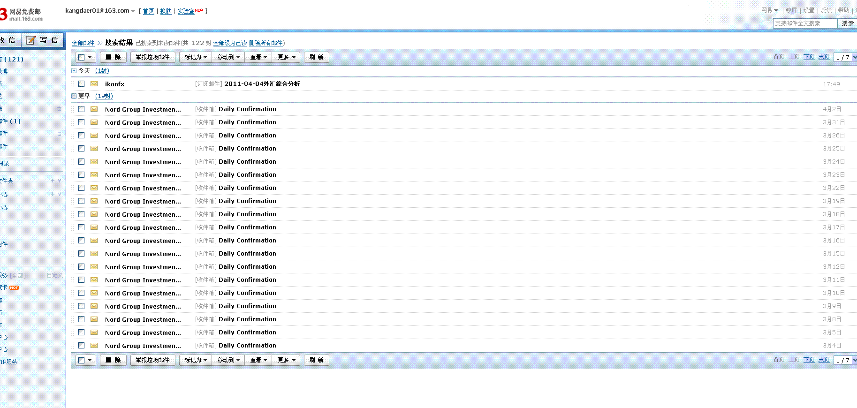Screen dimensions: 857x408
Task: Click the envelope icon for the 3月16日 email
Action: [94, 241]
